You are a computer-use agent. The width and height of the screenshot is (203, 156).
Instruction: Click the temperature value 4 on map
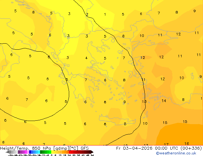click(x=86, y=58)
